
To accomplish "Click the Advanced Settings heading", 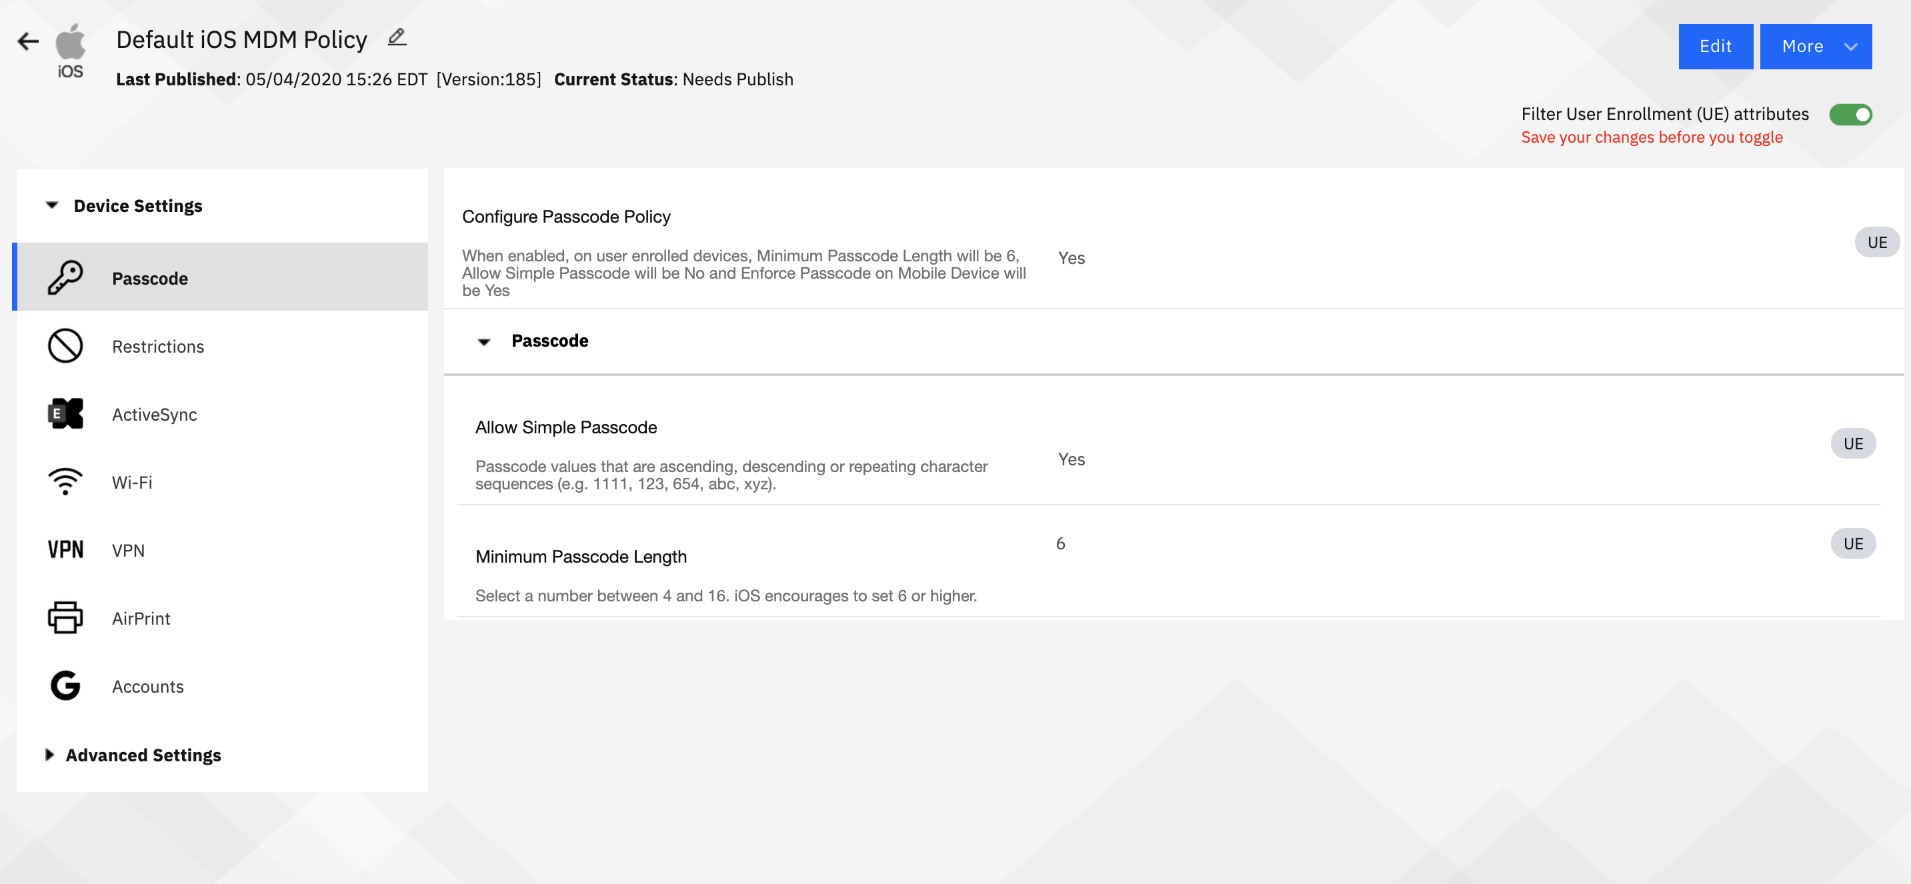I will (143, 755).
